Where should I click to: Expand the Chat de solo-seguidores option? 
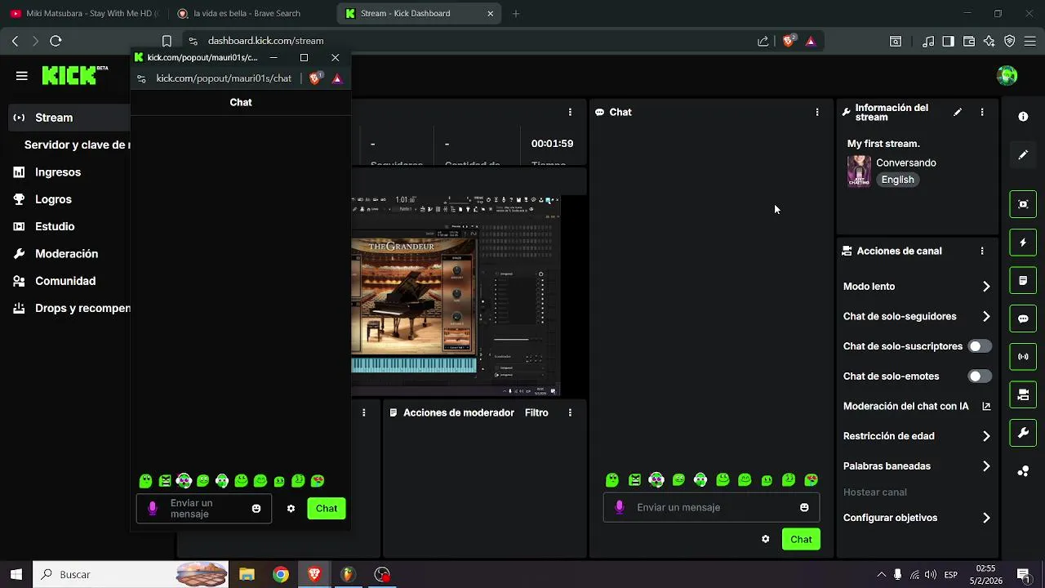917,316
